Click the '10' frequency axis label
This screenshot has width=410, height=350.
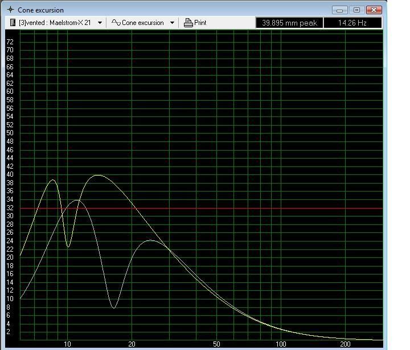67,344
